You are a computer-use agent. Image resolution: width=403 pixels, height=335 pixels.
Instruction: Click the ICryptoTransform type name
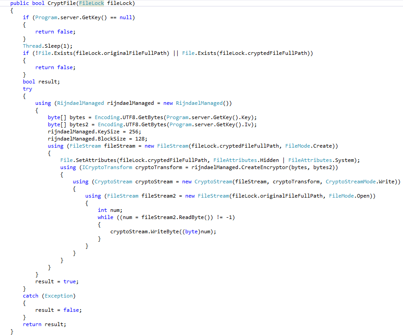[107, 168]
